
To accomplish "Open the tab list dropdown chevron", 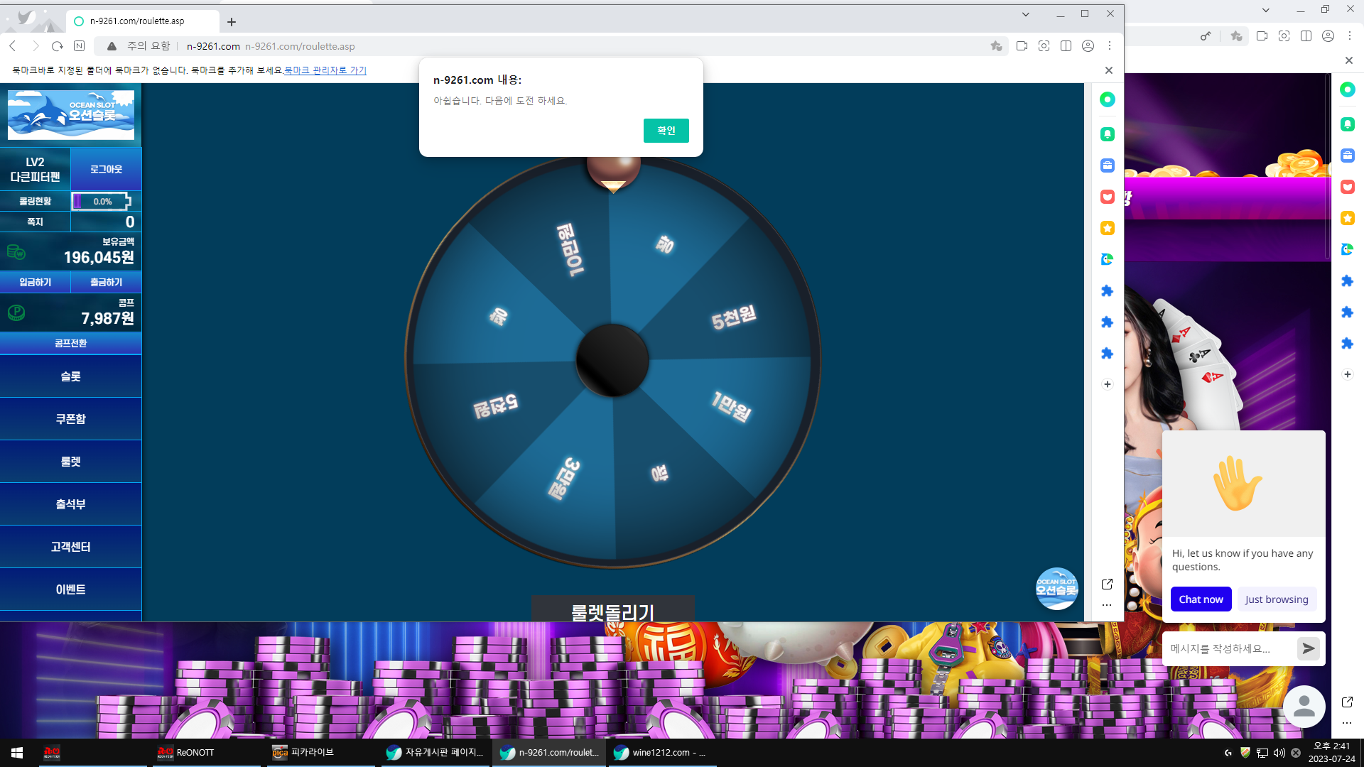I will (x=1025, y=14).
